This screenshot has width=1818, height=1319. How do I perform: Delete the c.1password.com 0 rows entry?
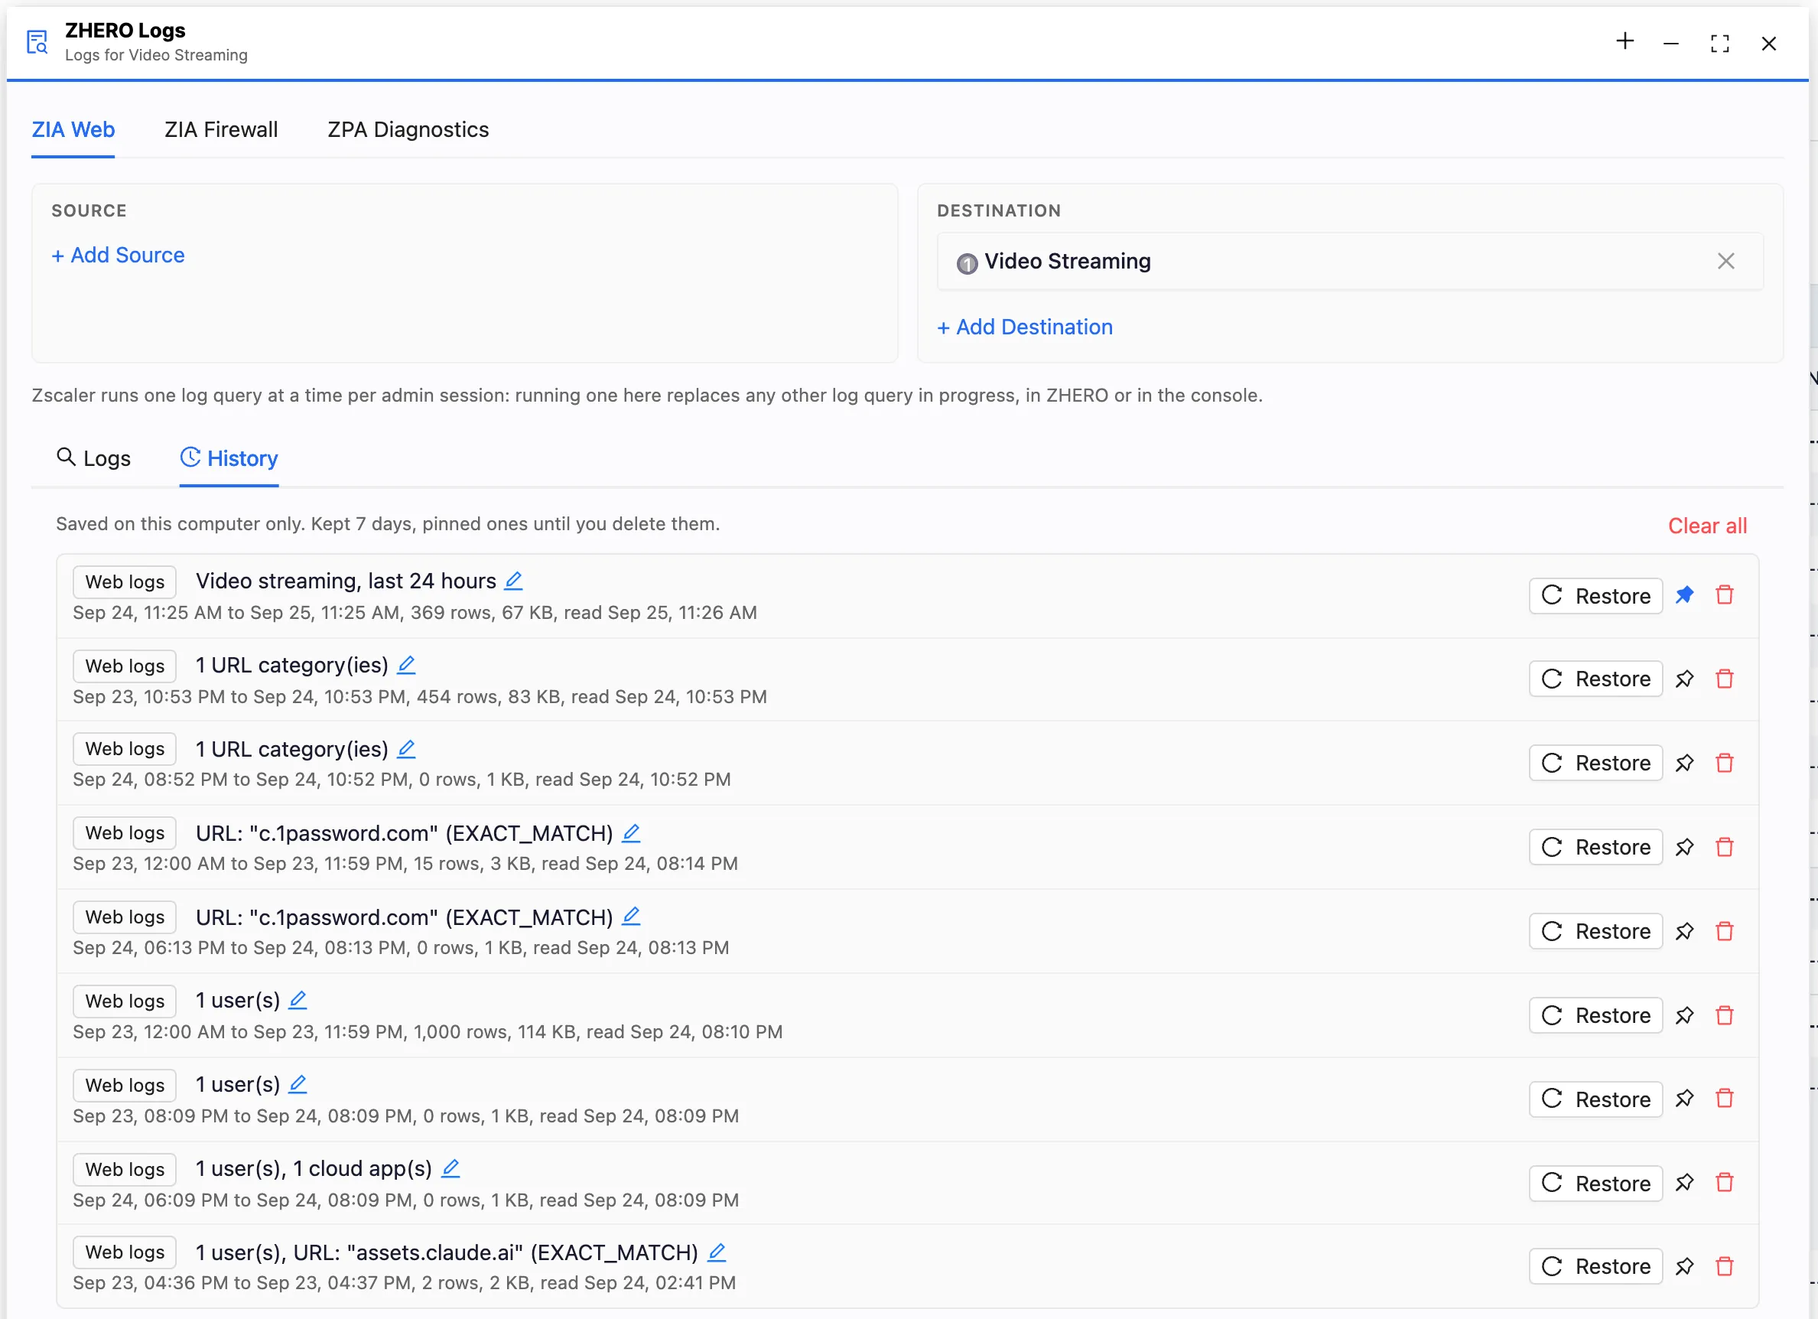coord(1724,931)
